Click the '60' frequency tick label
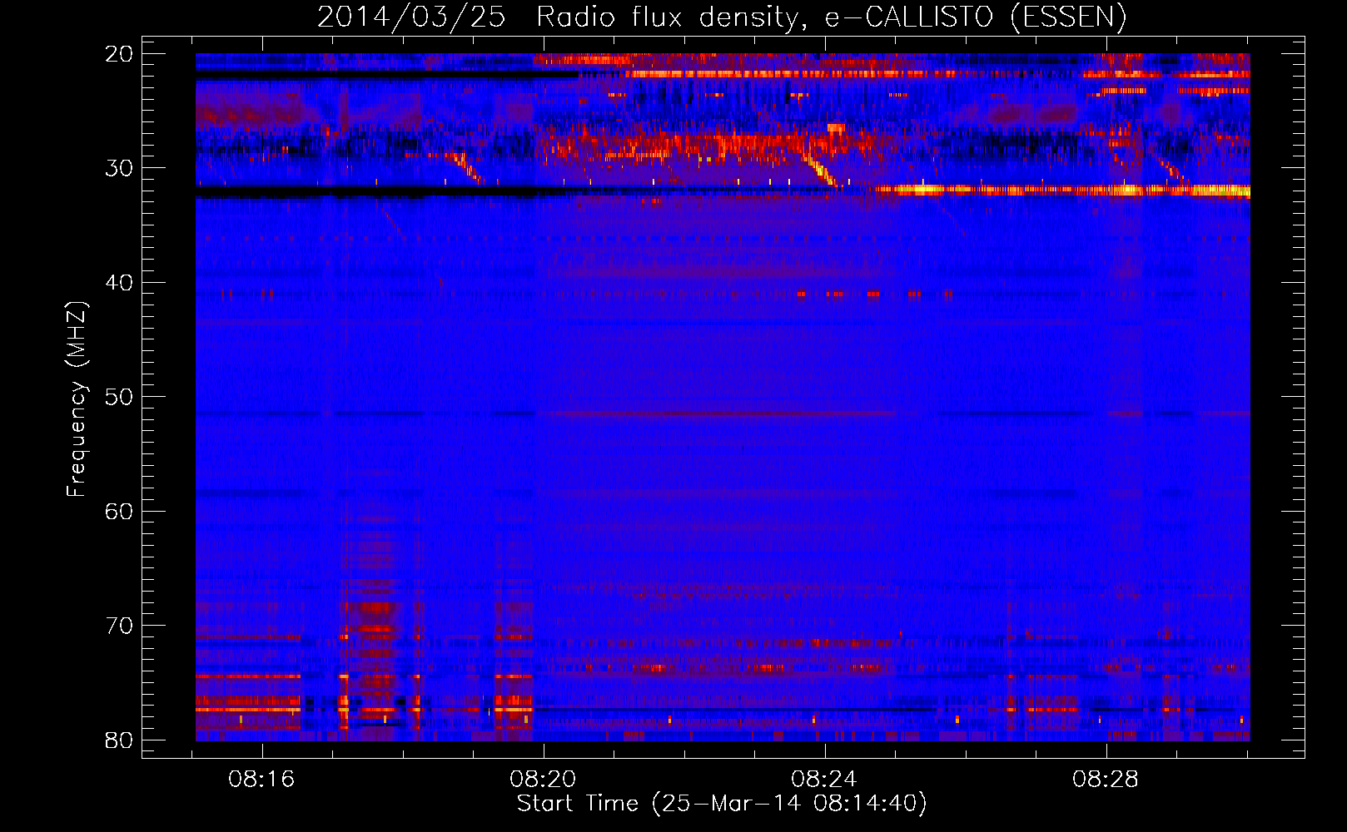This screenshot has width=1347, height=832. pos(119,511)
